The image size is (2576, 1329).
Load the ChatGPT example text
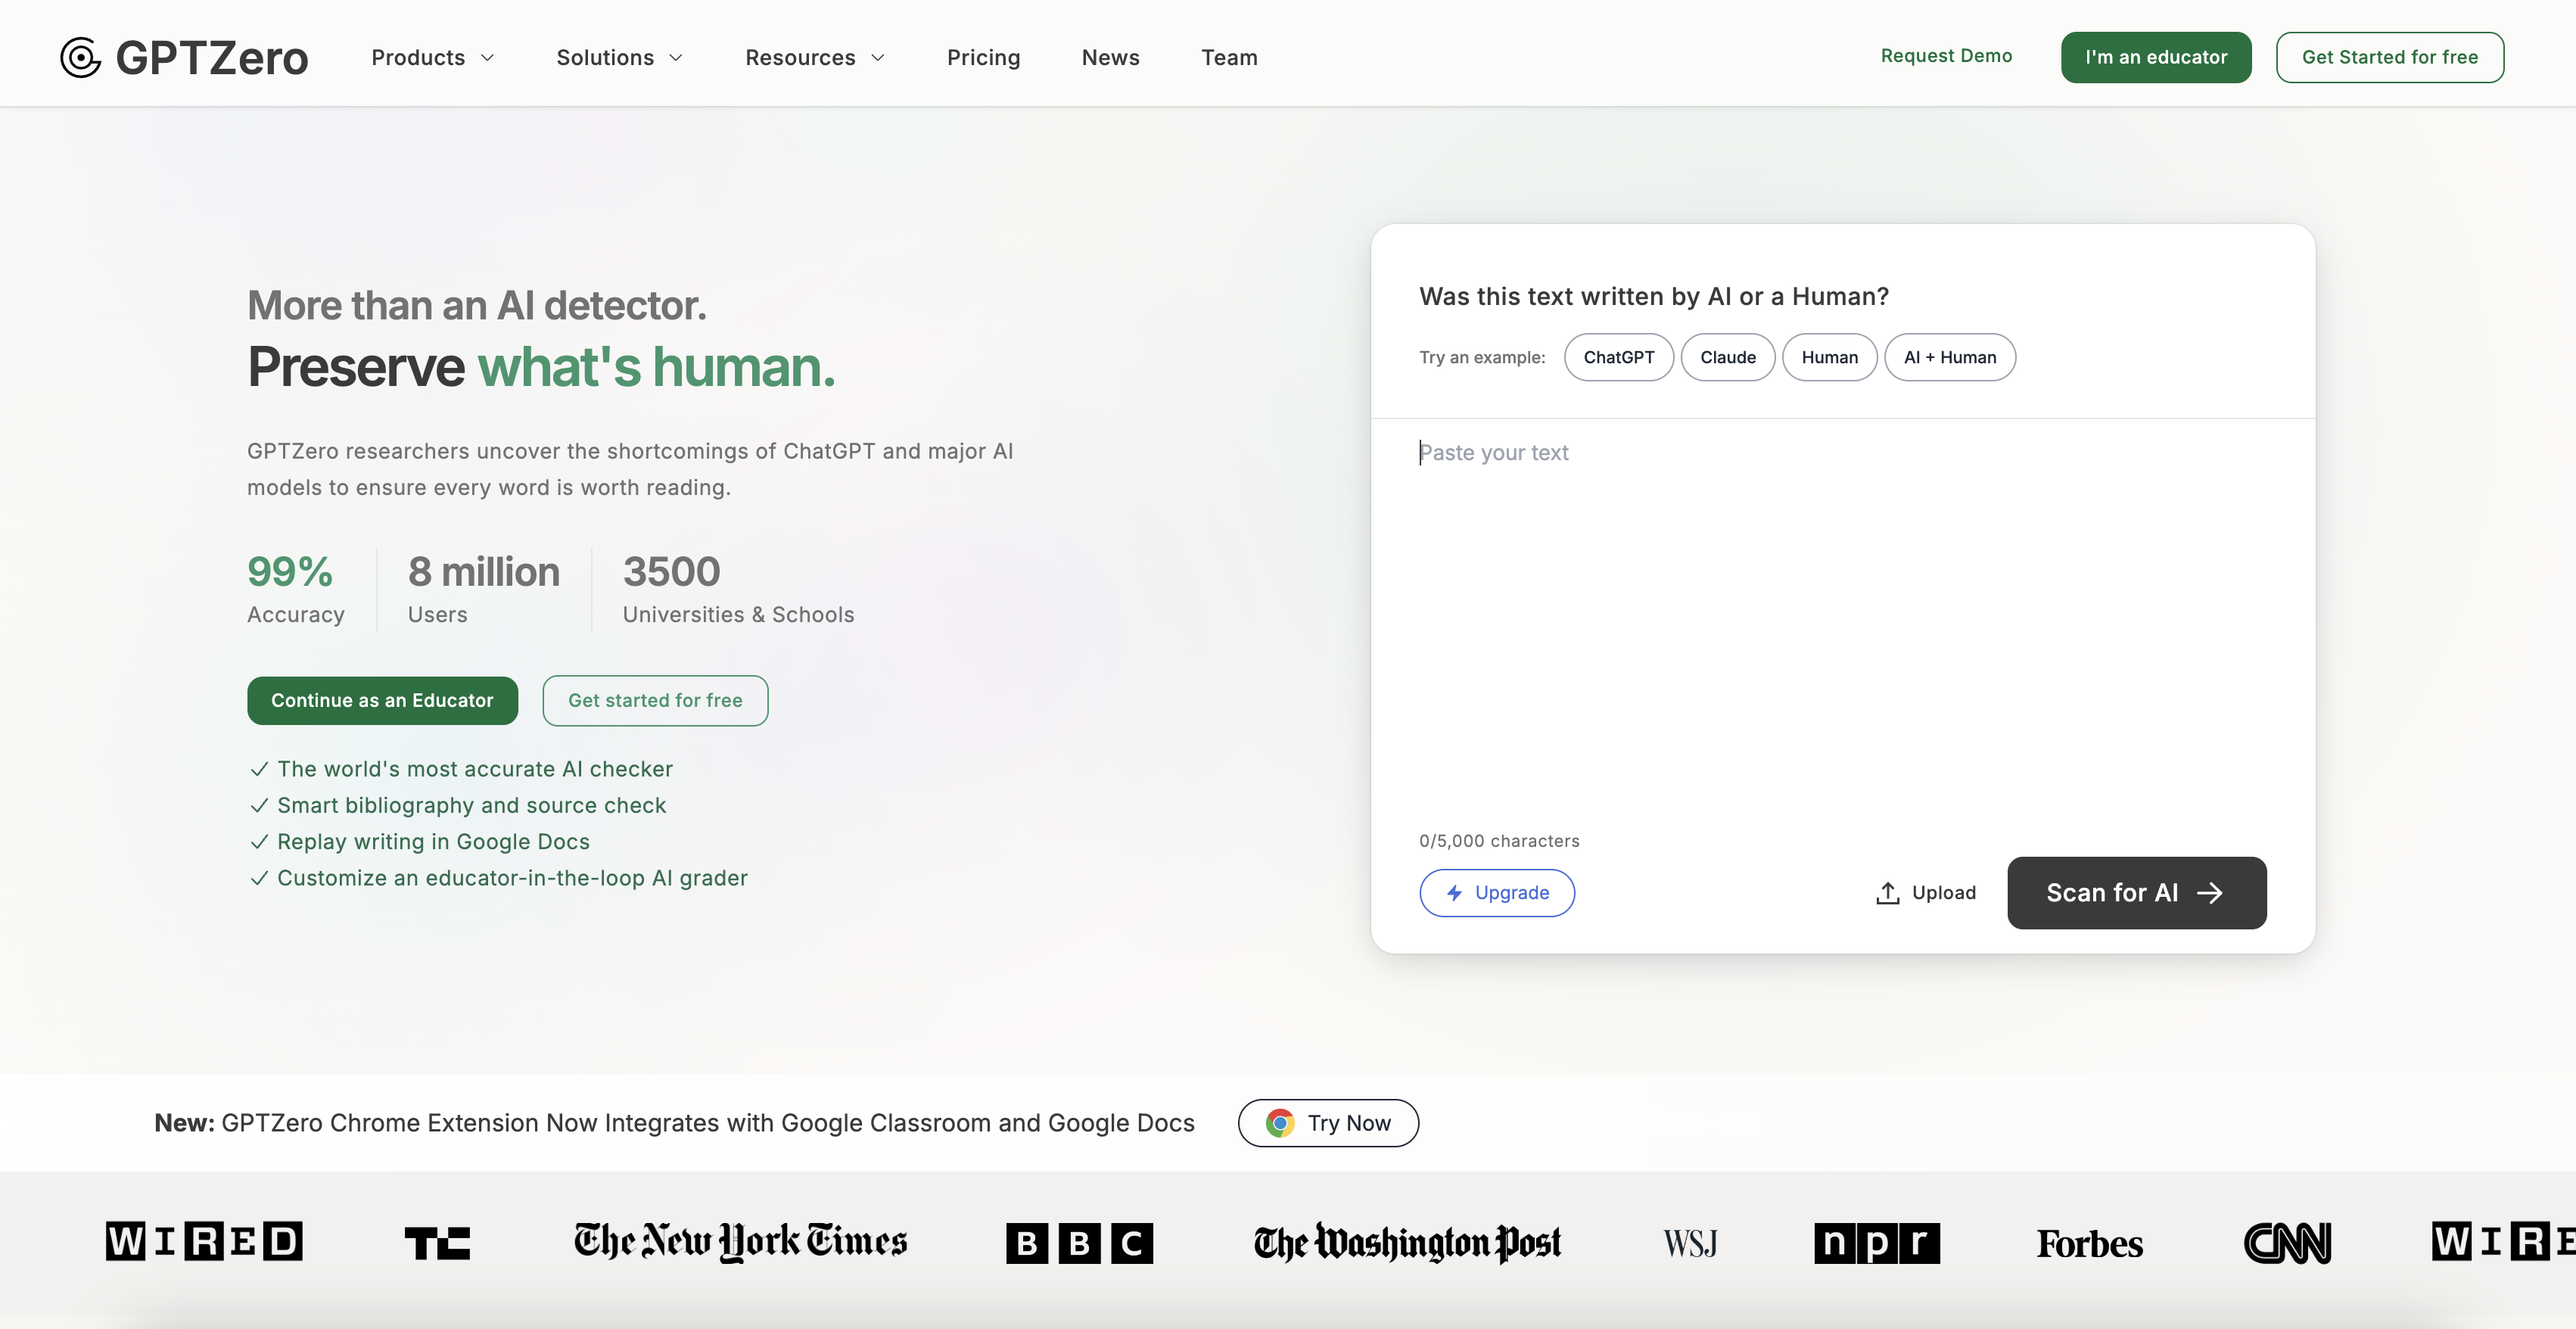tap(1618, 357)
